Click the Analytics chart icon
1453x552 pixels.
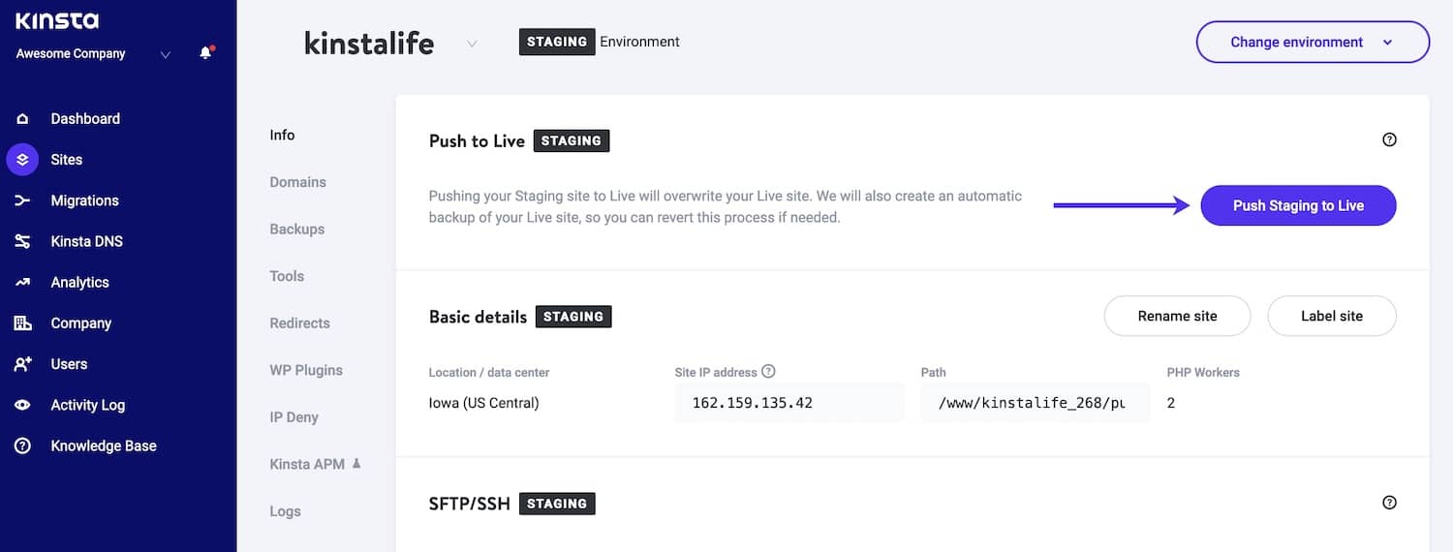tap(22, 283)
